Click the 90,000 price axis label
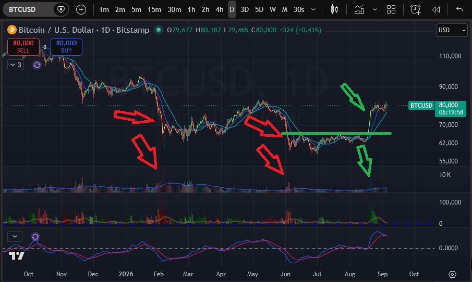The width and height of the screenshot is (472, 282). pyautogui.click(x=448, y=87)
